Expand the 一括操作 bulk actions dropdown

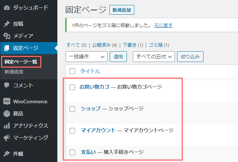(x=87, y=57)
